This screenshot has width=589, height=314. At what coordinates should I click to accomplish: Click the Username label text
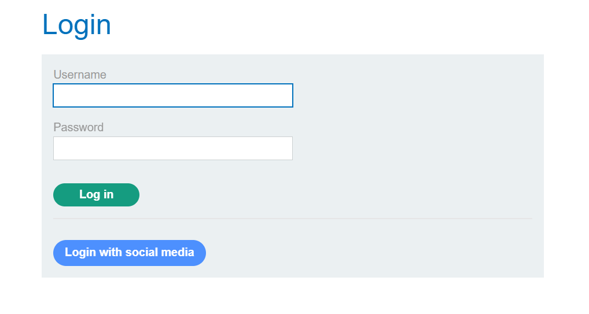80,75
